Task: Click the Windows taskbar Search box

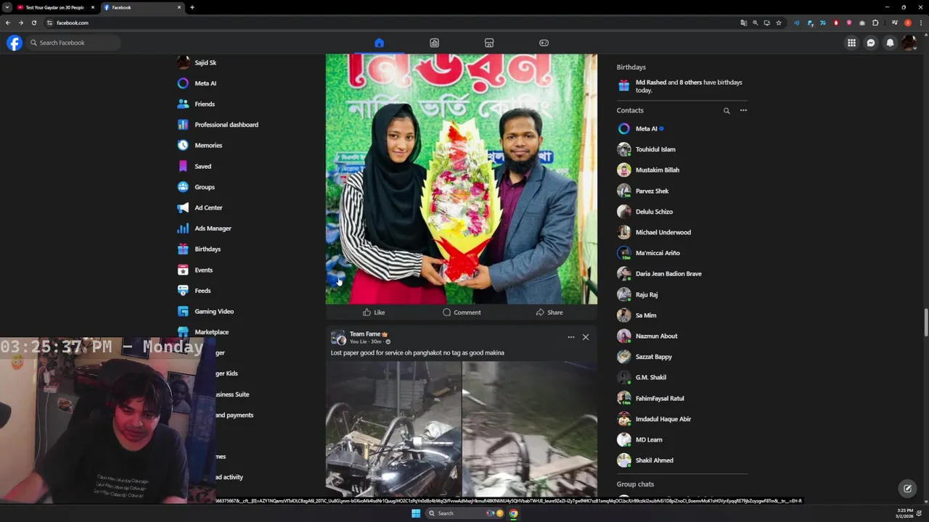Action: tap(464, 513)
